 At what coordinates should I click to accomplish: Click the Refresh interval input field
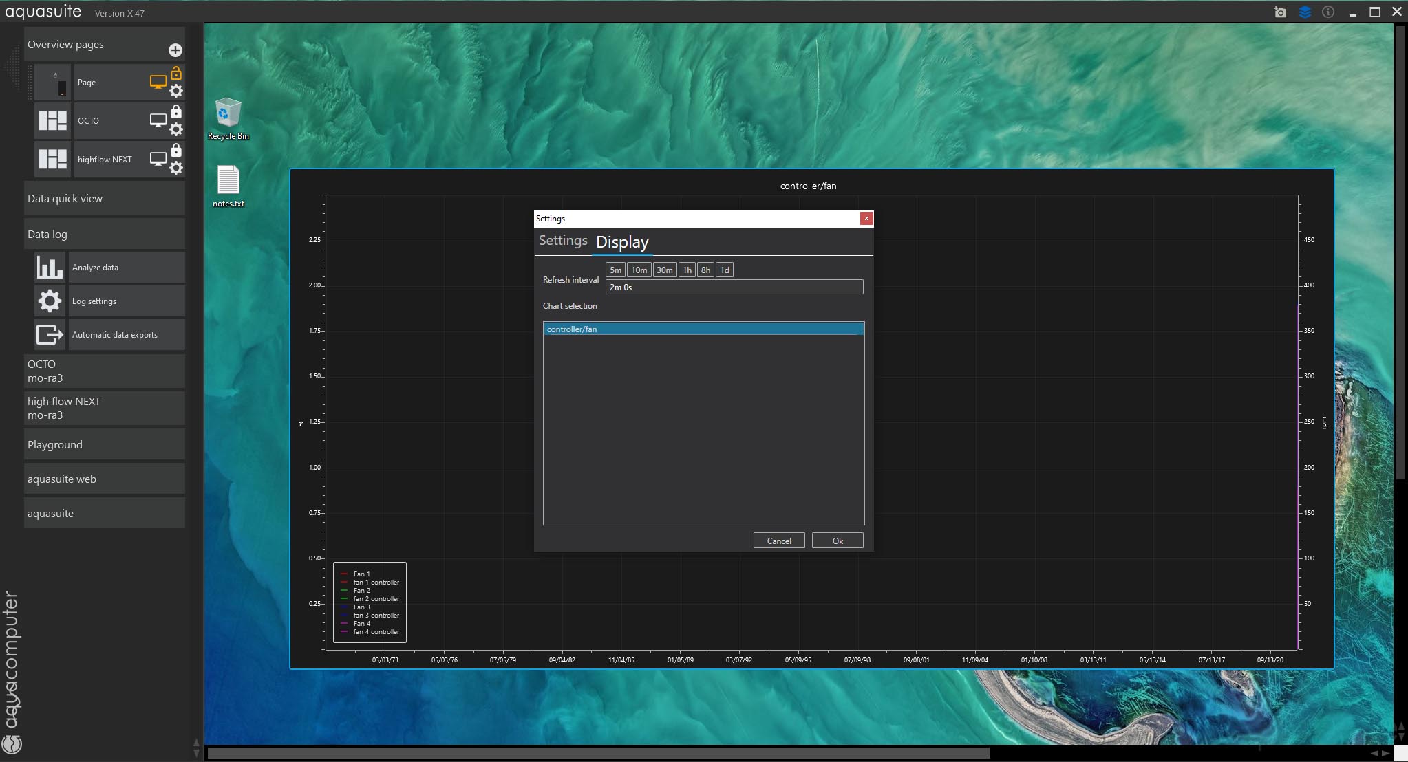tap(734, 287)
